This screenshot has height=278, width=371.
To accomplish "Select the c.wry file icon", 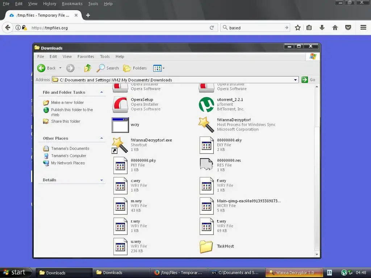I will pos(120,186).
